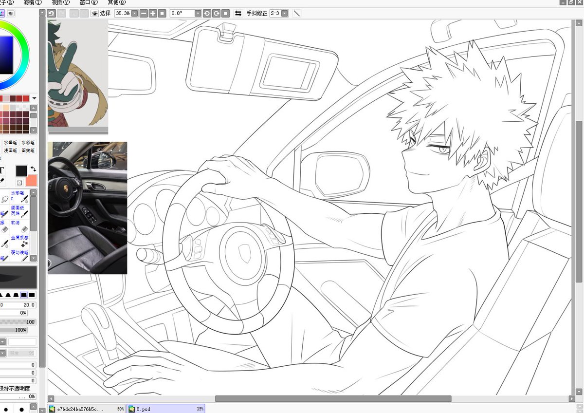Viewport: 584px width, 413px height.
Task: Open the 滤镜(T) menu
Action: [32, 2]
